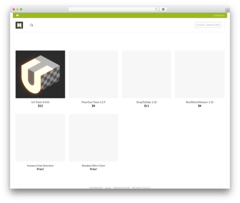
Task: Click the Random Wire Color title link
Action: click(x=94, y=166)
